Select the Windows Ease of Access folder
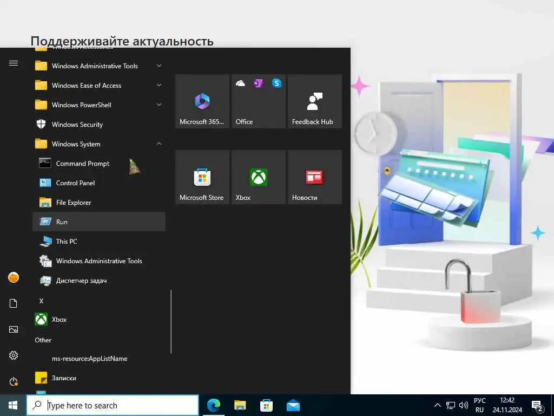Screen dimensions: 554x416 (x=99, y=85)
